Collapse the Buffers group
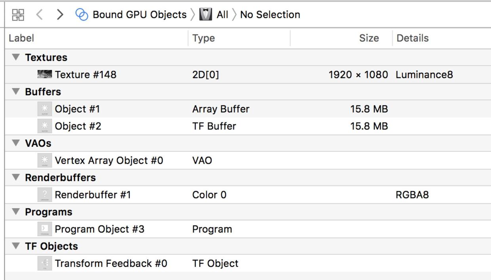This screenshot has width=491, height=280. click(x=16, y=91)
